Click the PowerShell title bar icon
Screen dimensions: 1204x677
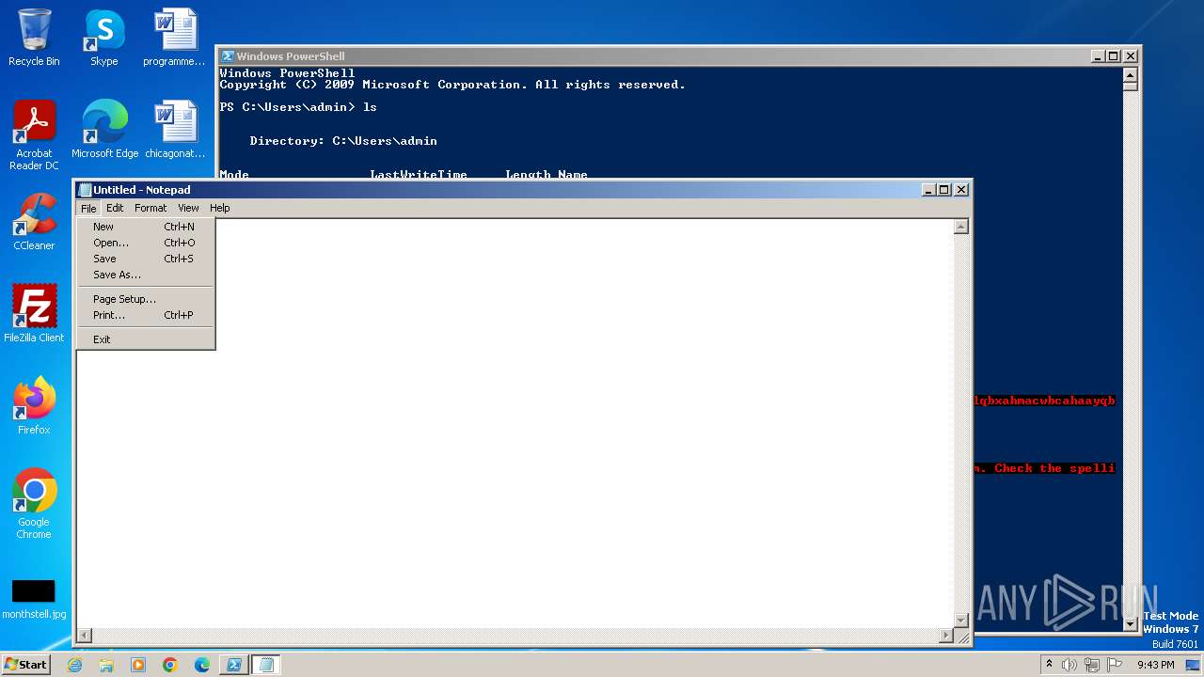point(227,56)
